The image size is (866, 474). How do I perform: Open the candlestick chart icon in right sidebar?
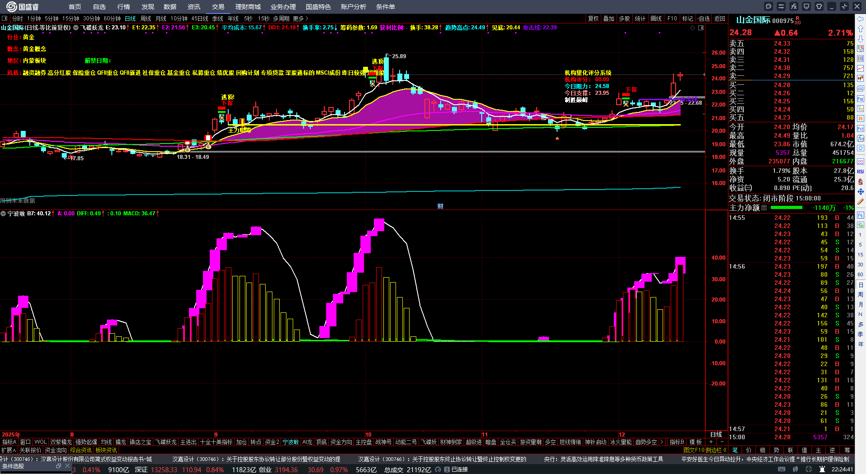861,79
